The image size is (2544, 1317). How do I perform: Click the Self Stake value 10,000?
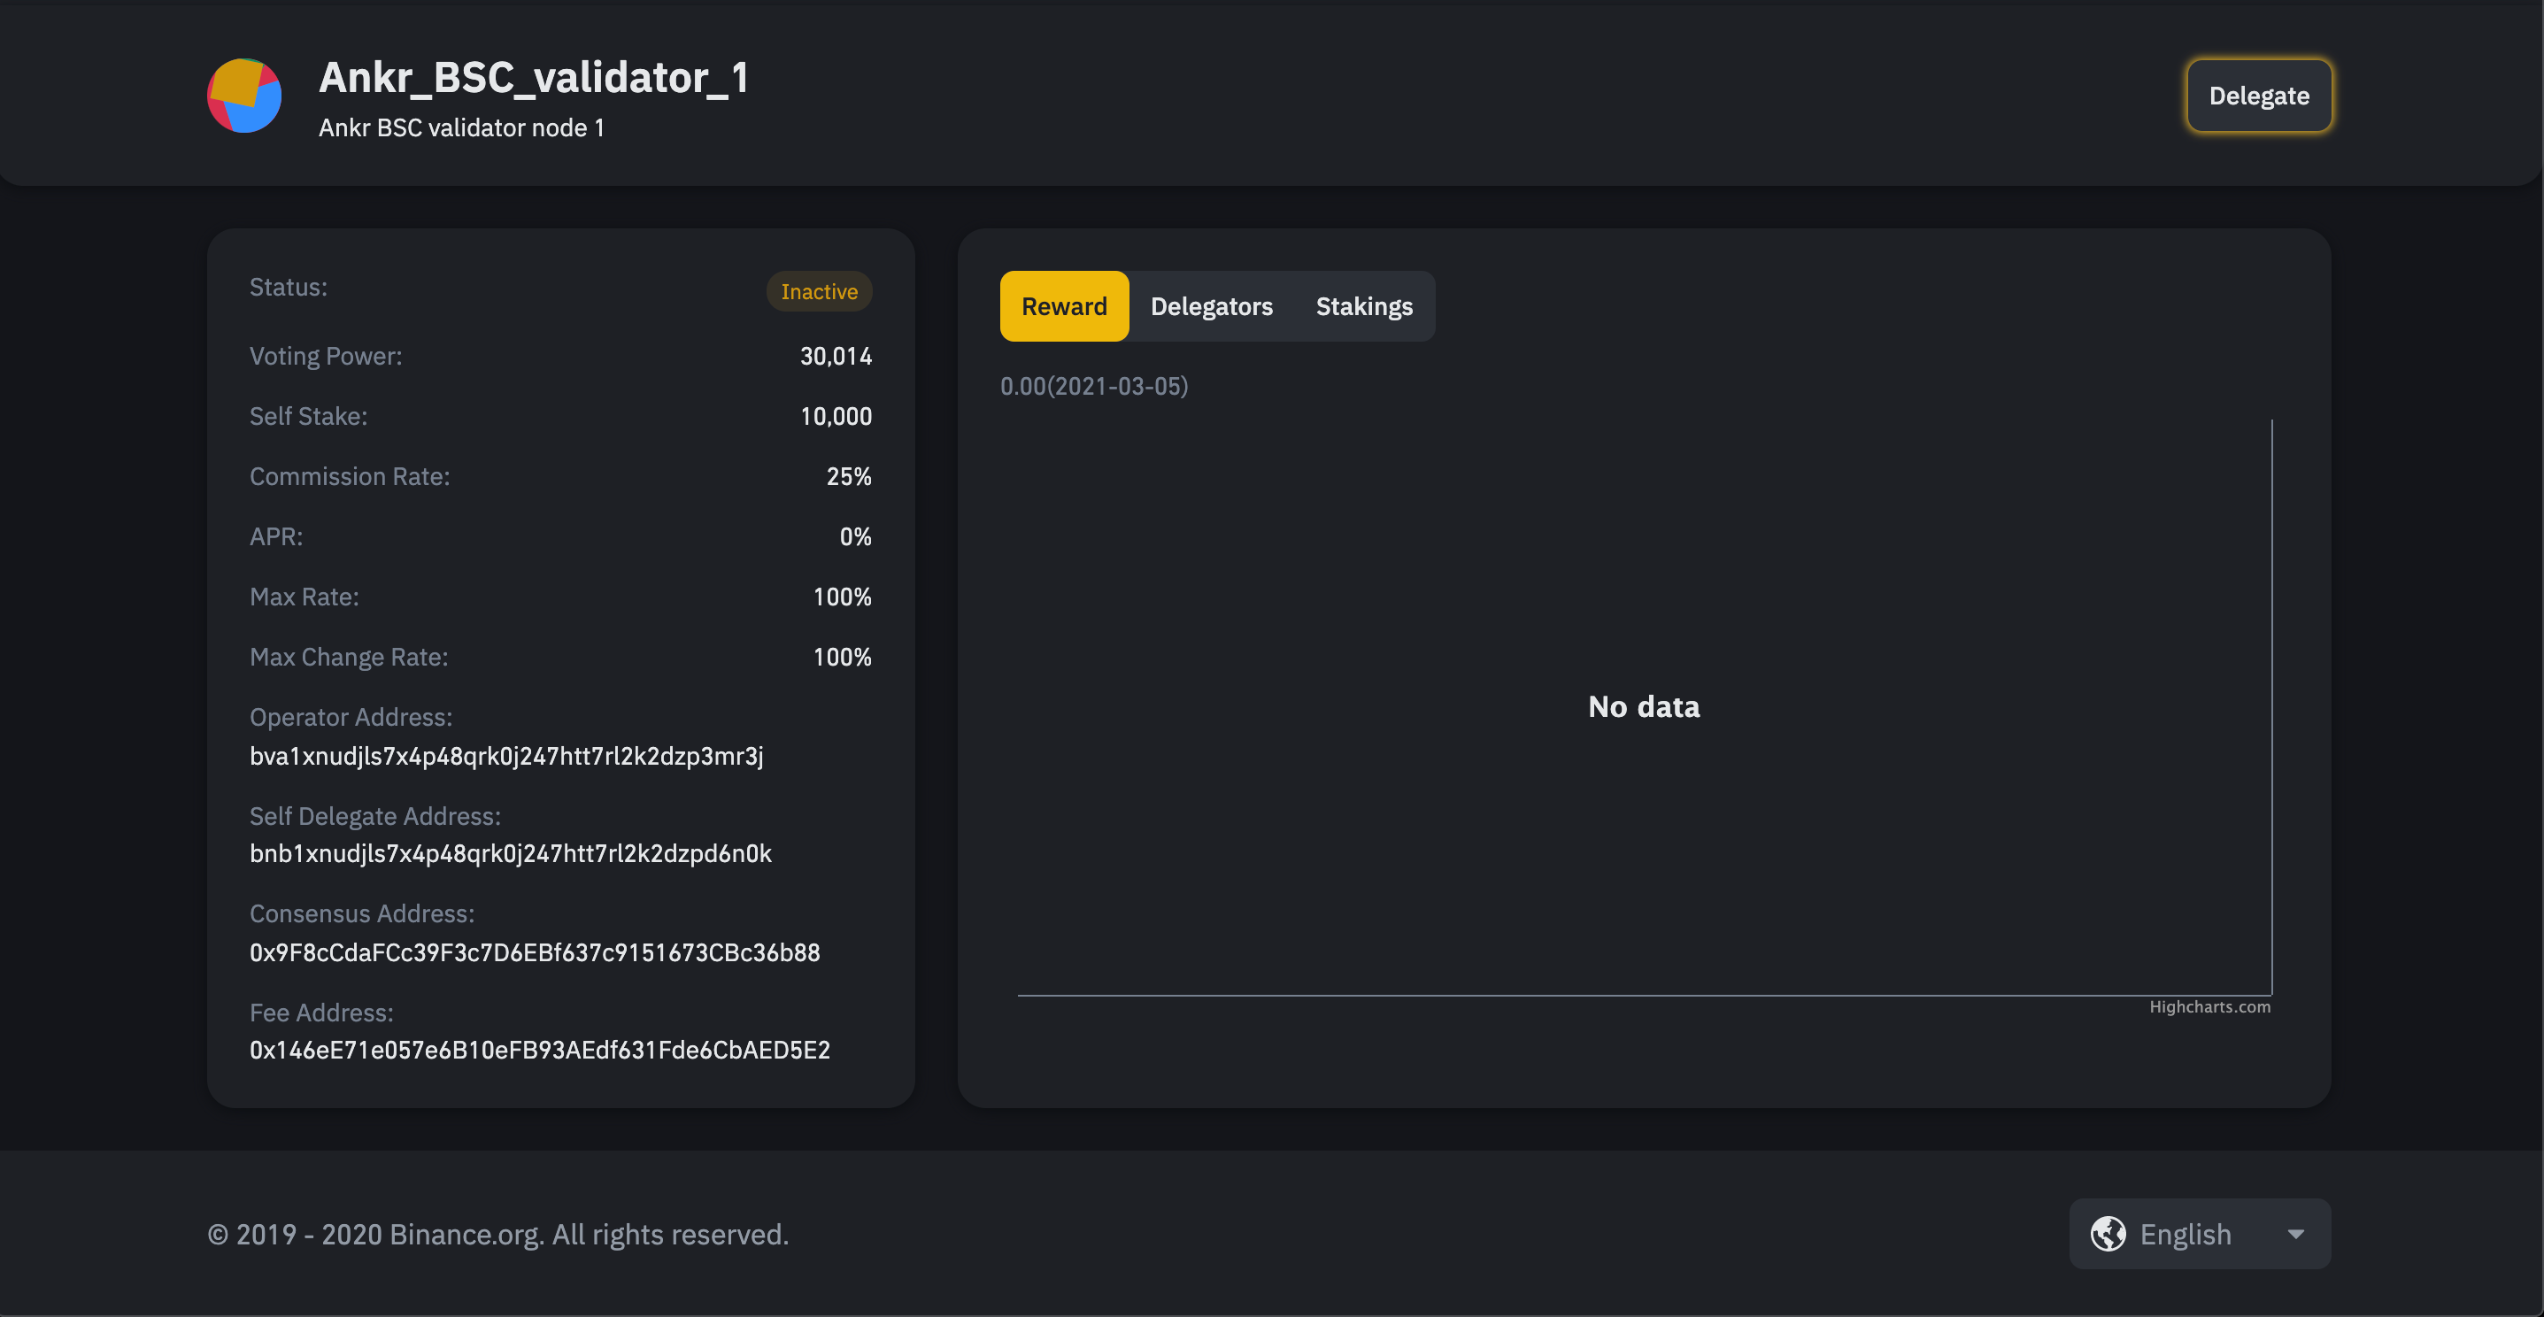836,417
